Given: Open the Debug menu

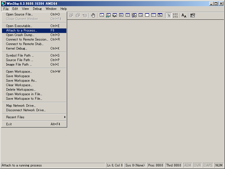Looking at the screenshot, I should point(37,9).
